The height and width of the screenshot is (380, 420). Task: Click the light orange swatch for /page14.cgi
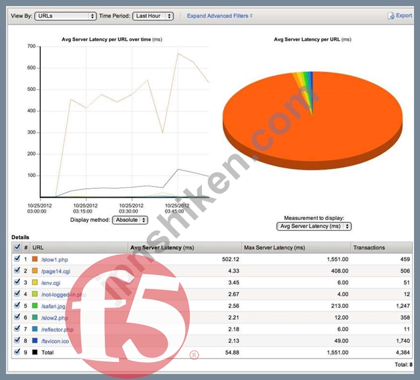coord(35,270)
